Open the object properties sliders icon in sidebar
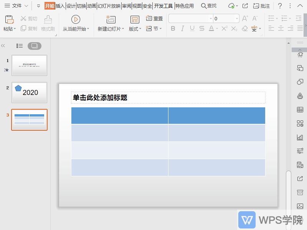This screenshot has height=230, width=307. coord(300,150)
